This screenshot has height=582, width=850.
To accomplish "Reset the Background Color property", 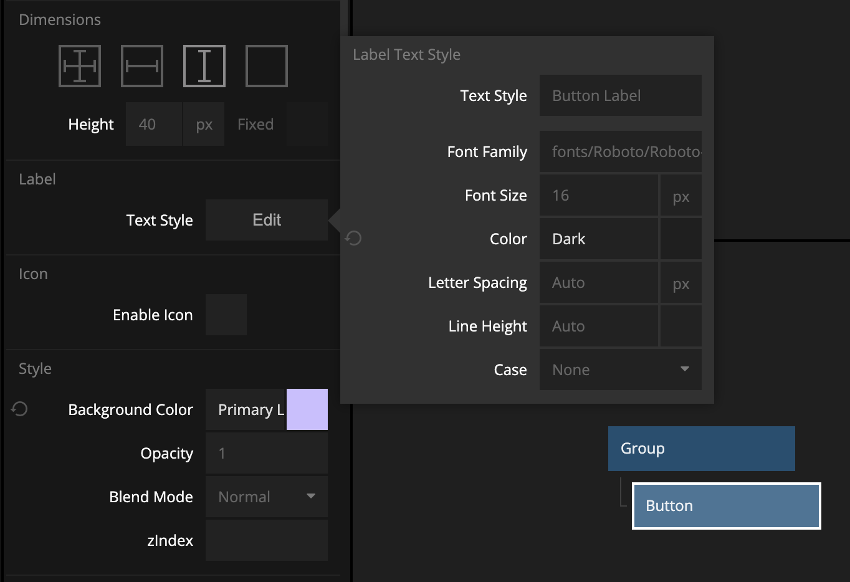I will click(19, 409).
